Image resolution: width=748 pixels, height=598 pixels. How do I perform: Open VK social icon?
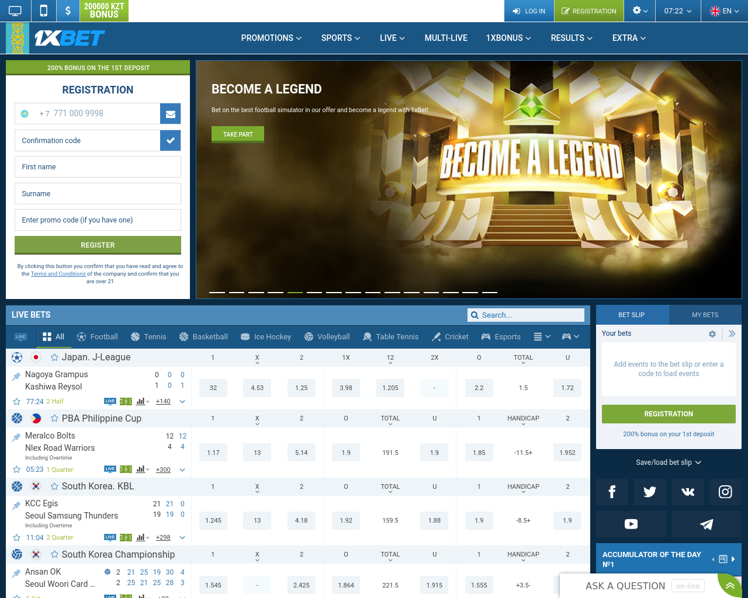pos(688,492)
